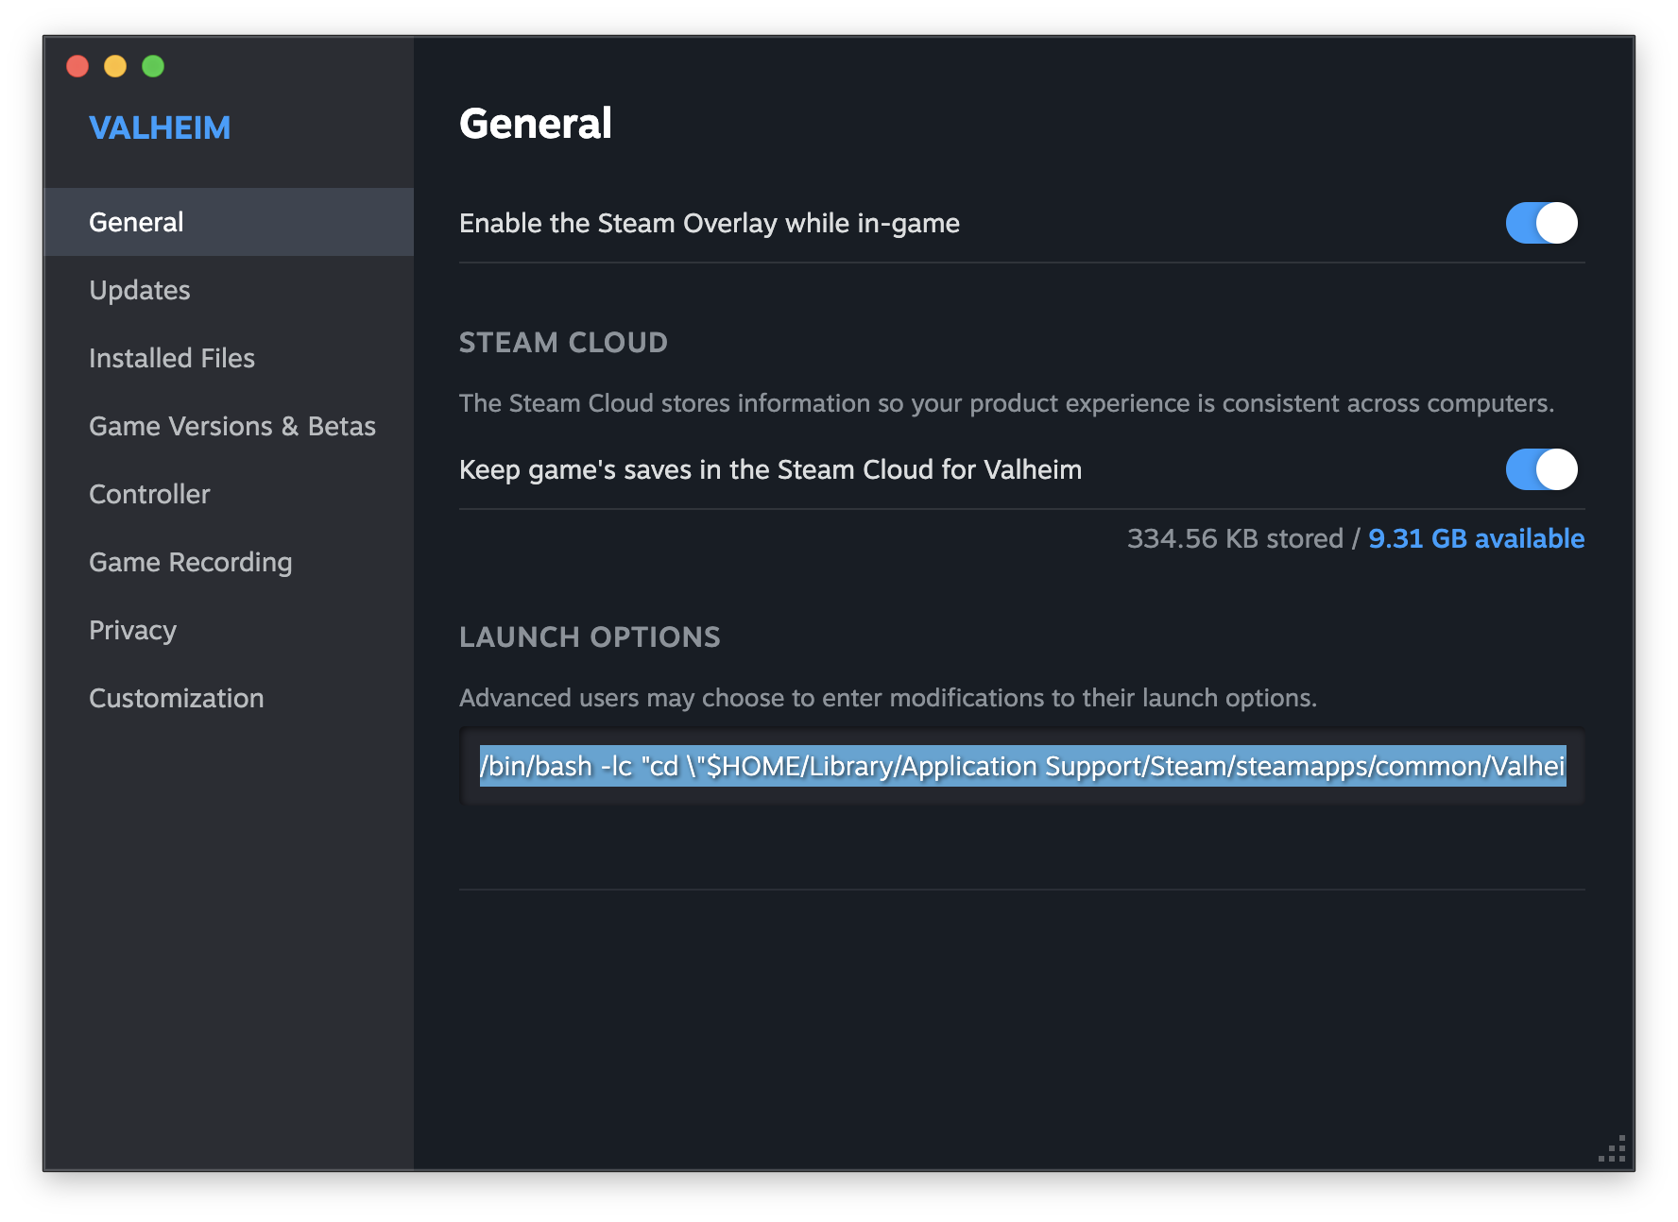This screenshot has width=1678, height=1222.
Task: Click the STEAM CLOUD section header
Action: click(563, 342)
